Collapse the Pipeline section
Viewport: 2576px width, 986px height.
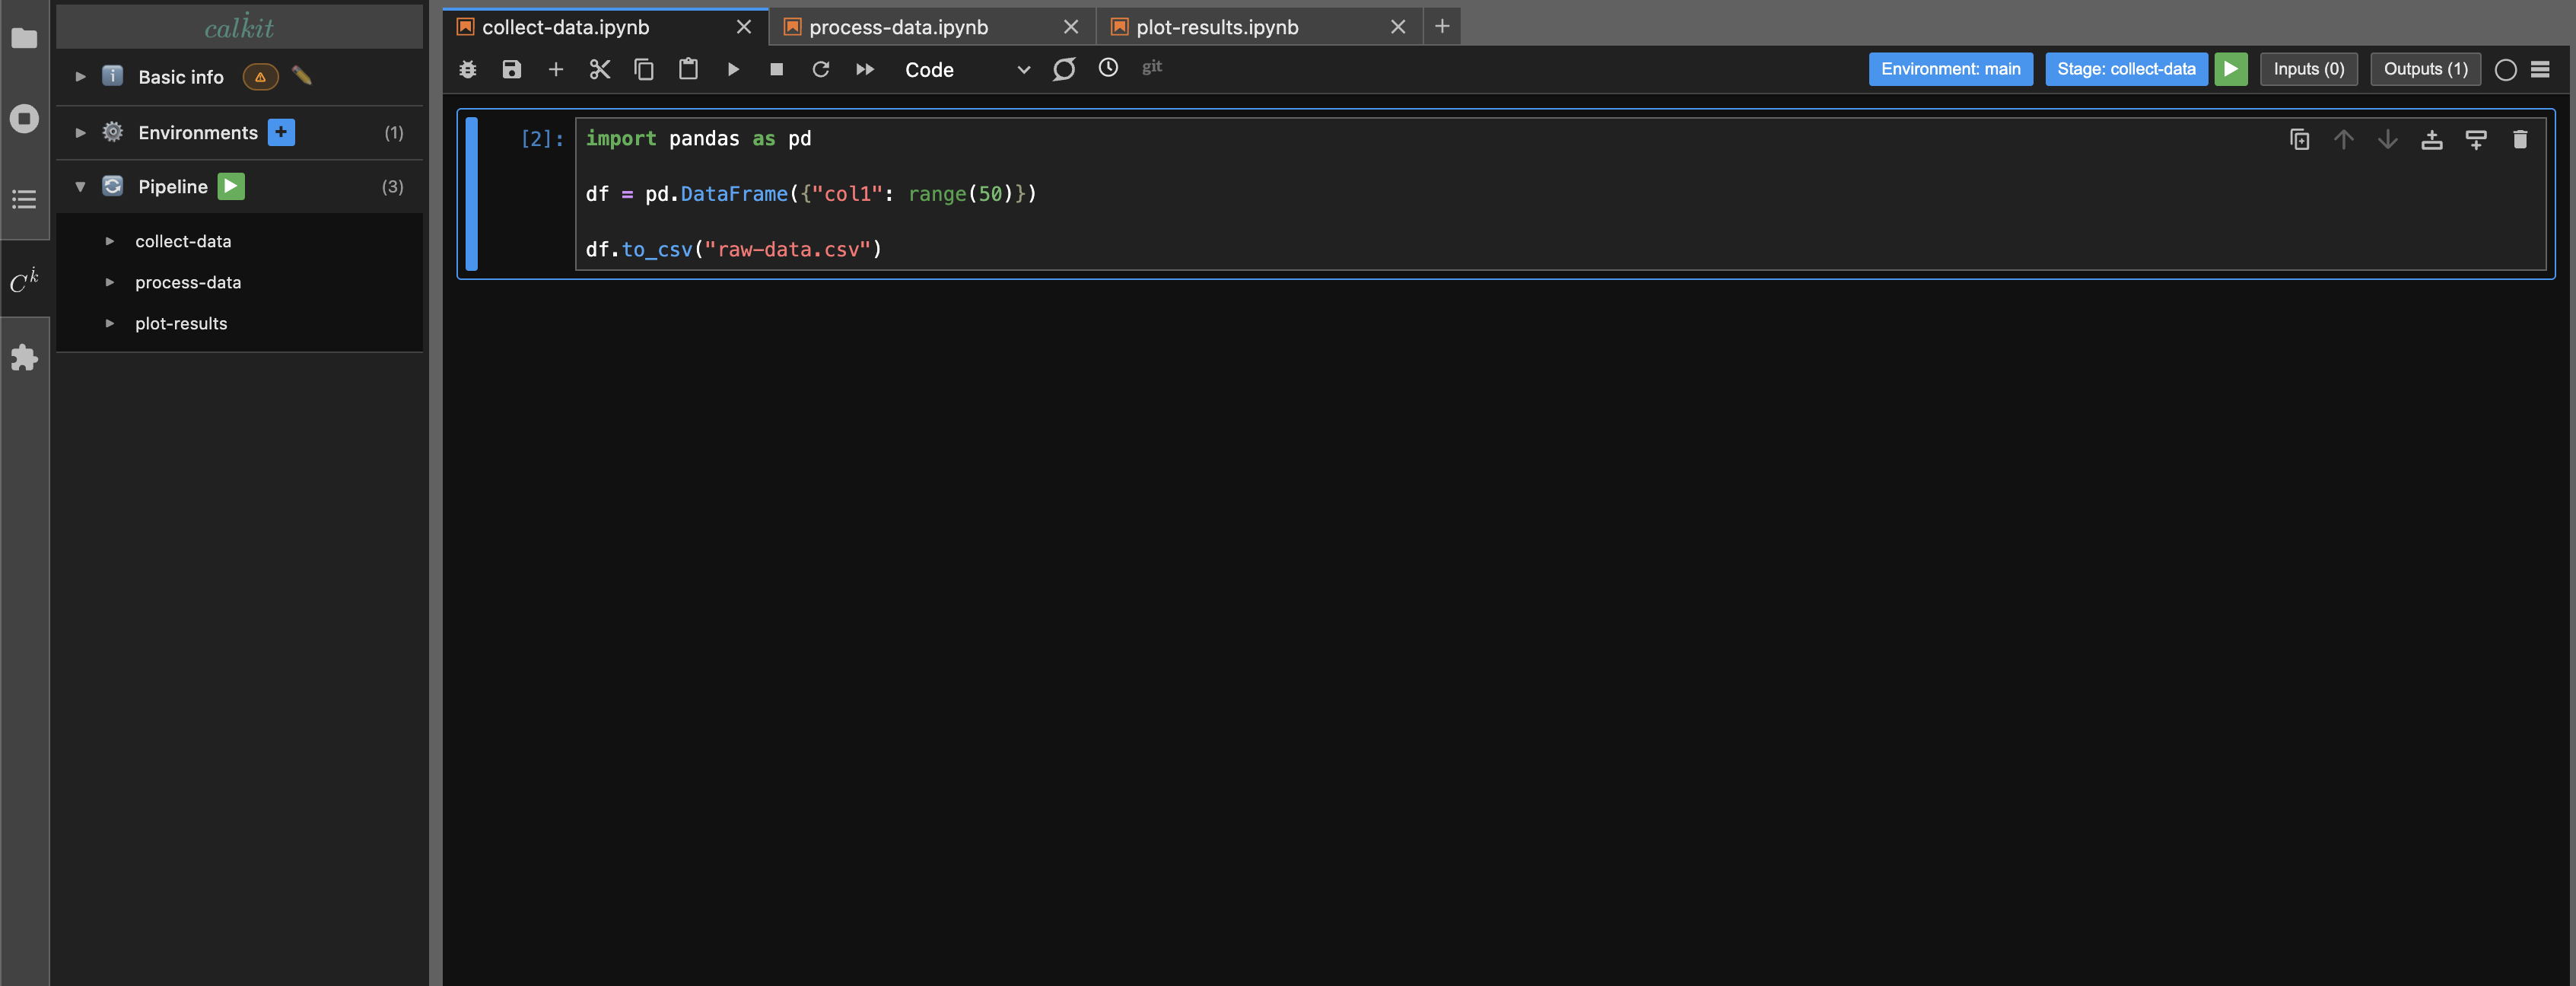(80, 186)
